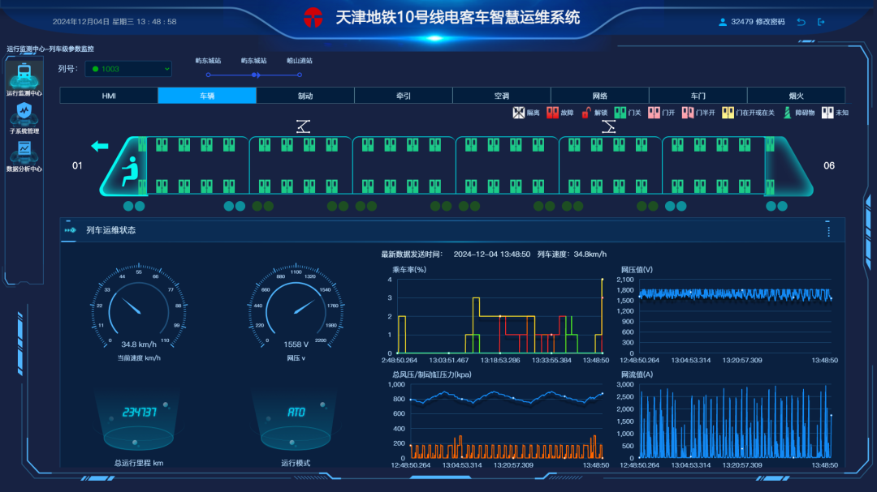Click the 崂山道站 endpoint on the route line
Image resolution: width=877 pixels, height=492 pixels.
[x=300, y=75]
